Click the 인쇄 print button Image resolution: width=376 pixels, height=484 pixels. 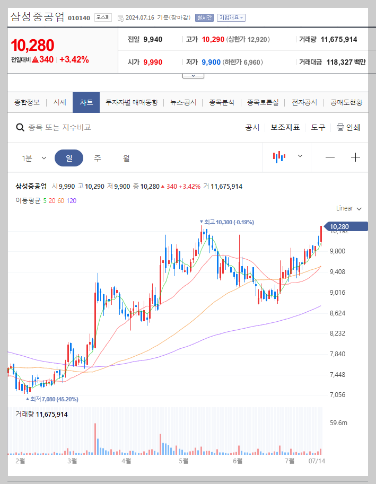348,127
